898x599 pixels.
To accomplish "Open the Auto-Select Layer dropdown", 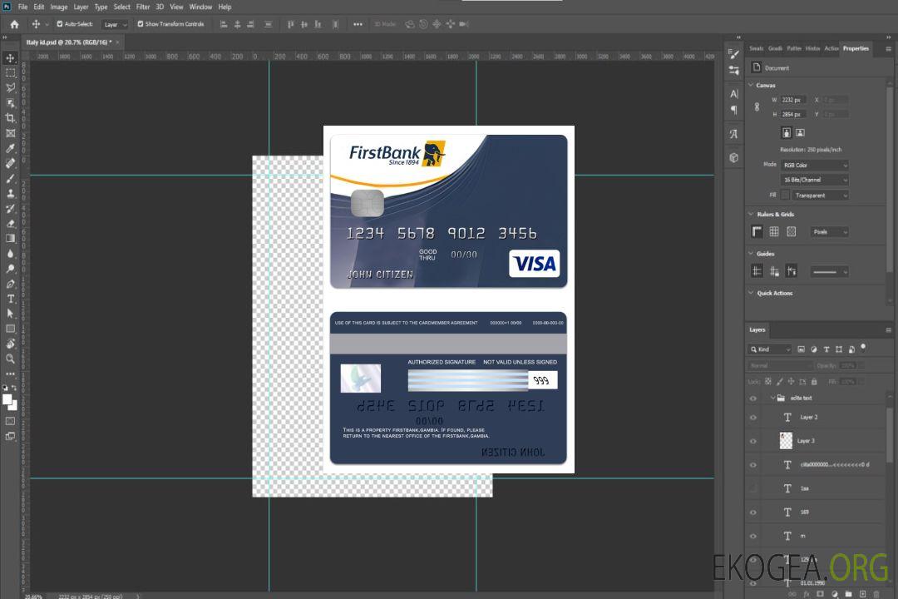I will tap(115, 24).
